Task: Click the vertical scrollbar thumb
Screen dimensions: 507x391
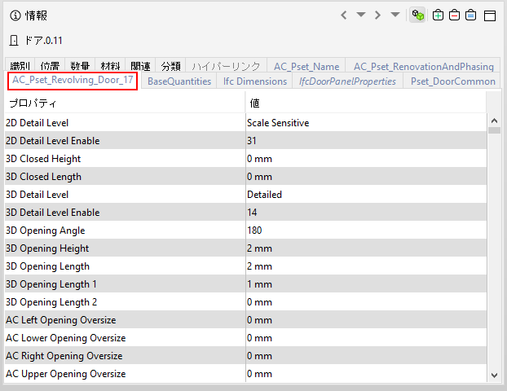Action: point(494,130)
